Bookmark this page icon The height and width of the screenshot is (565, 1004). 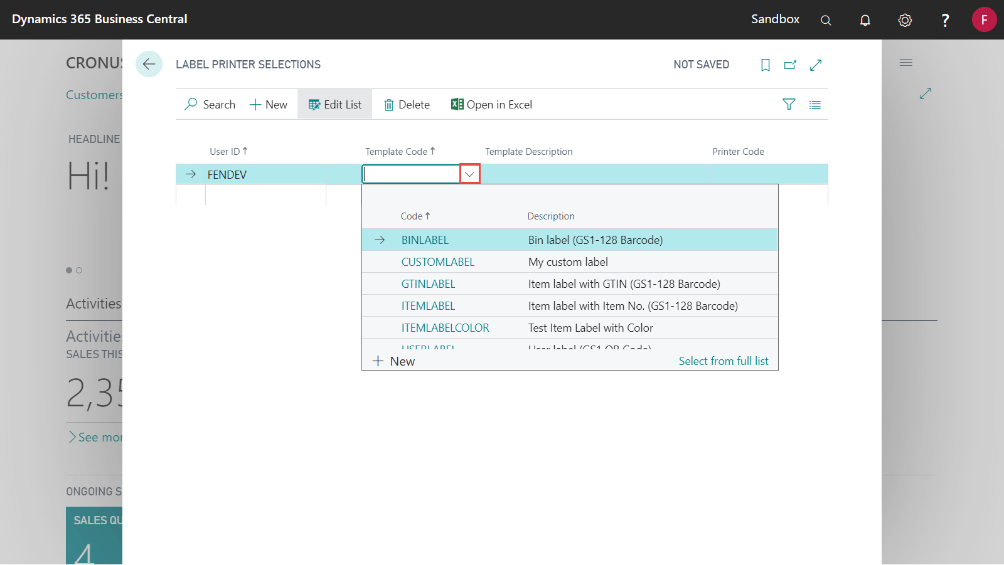pos(766,65)
